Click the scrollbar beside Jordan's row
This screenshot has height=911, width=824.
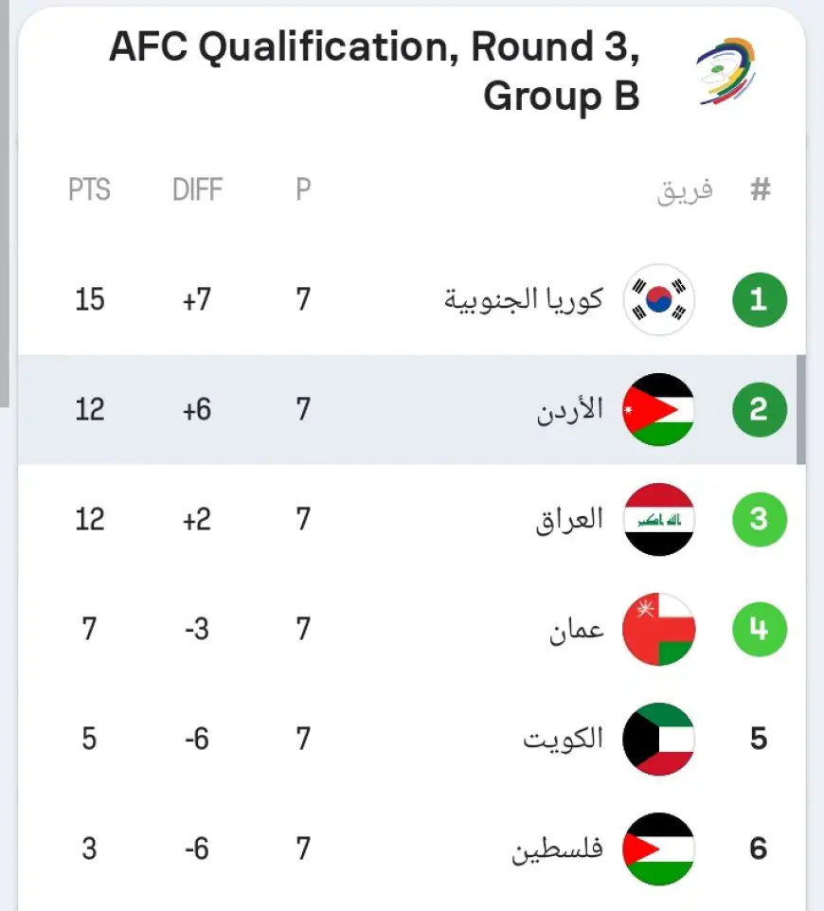pyautogui.click(x=800, y=410)
